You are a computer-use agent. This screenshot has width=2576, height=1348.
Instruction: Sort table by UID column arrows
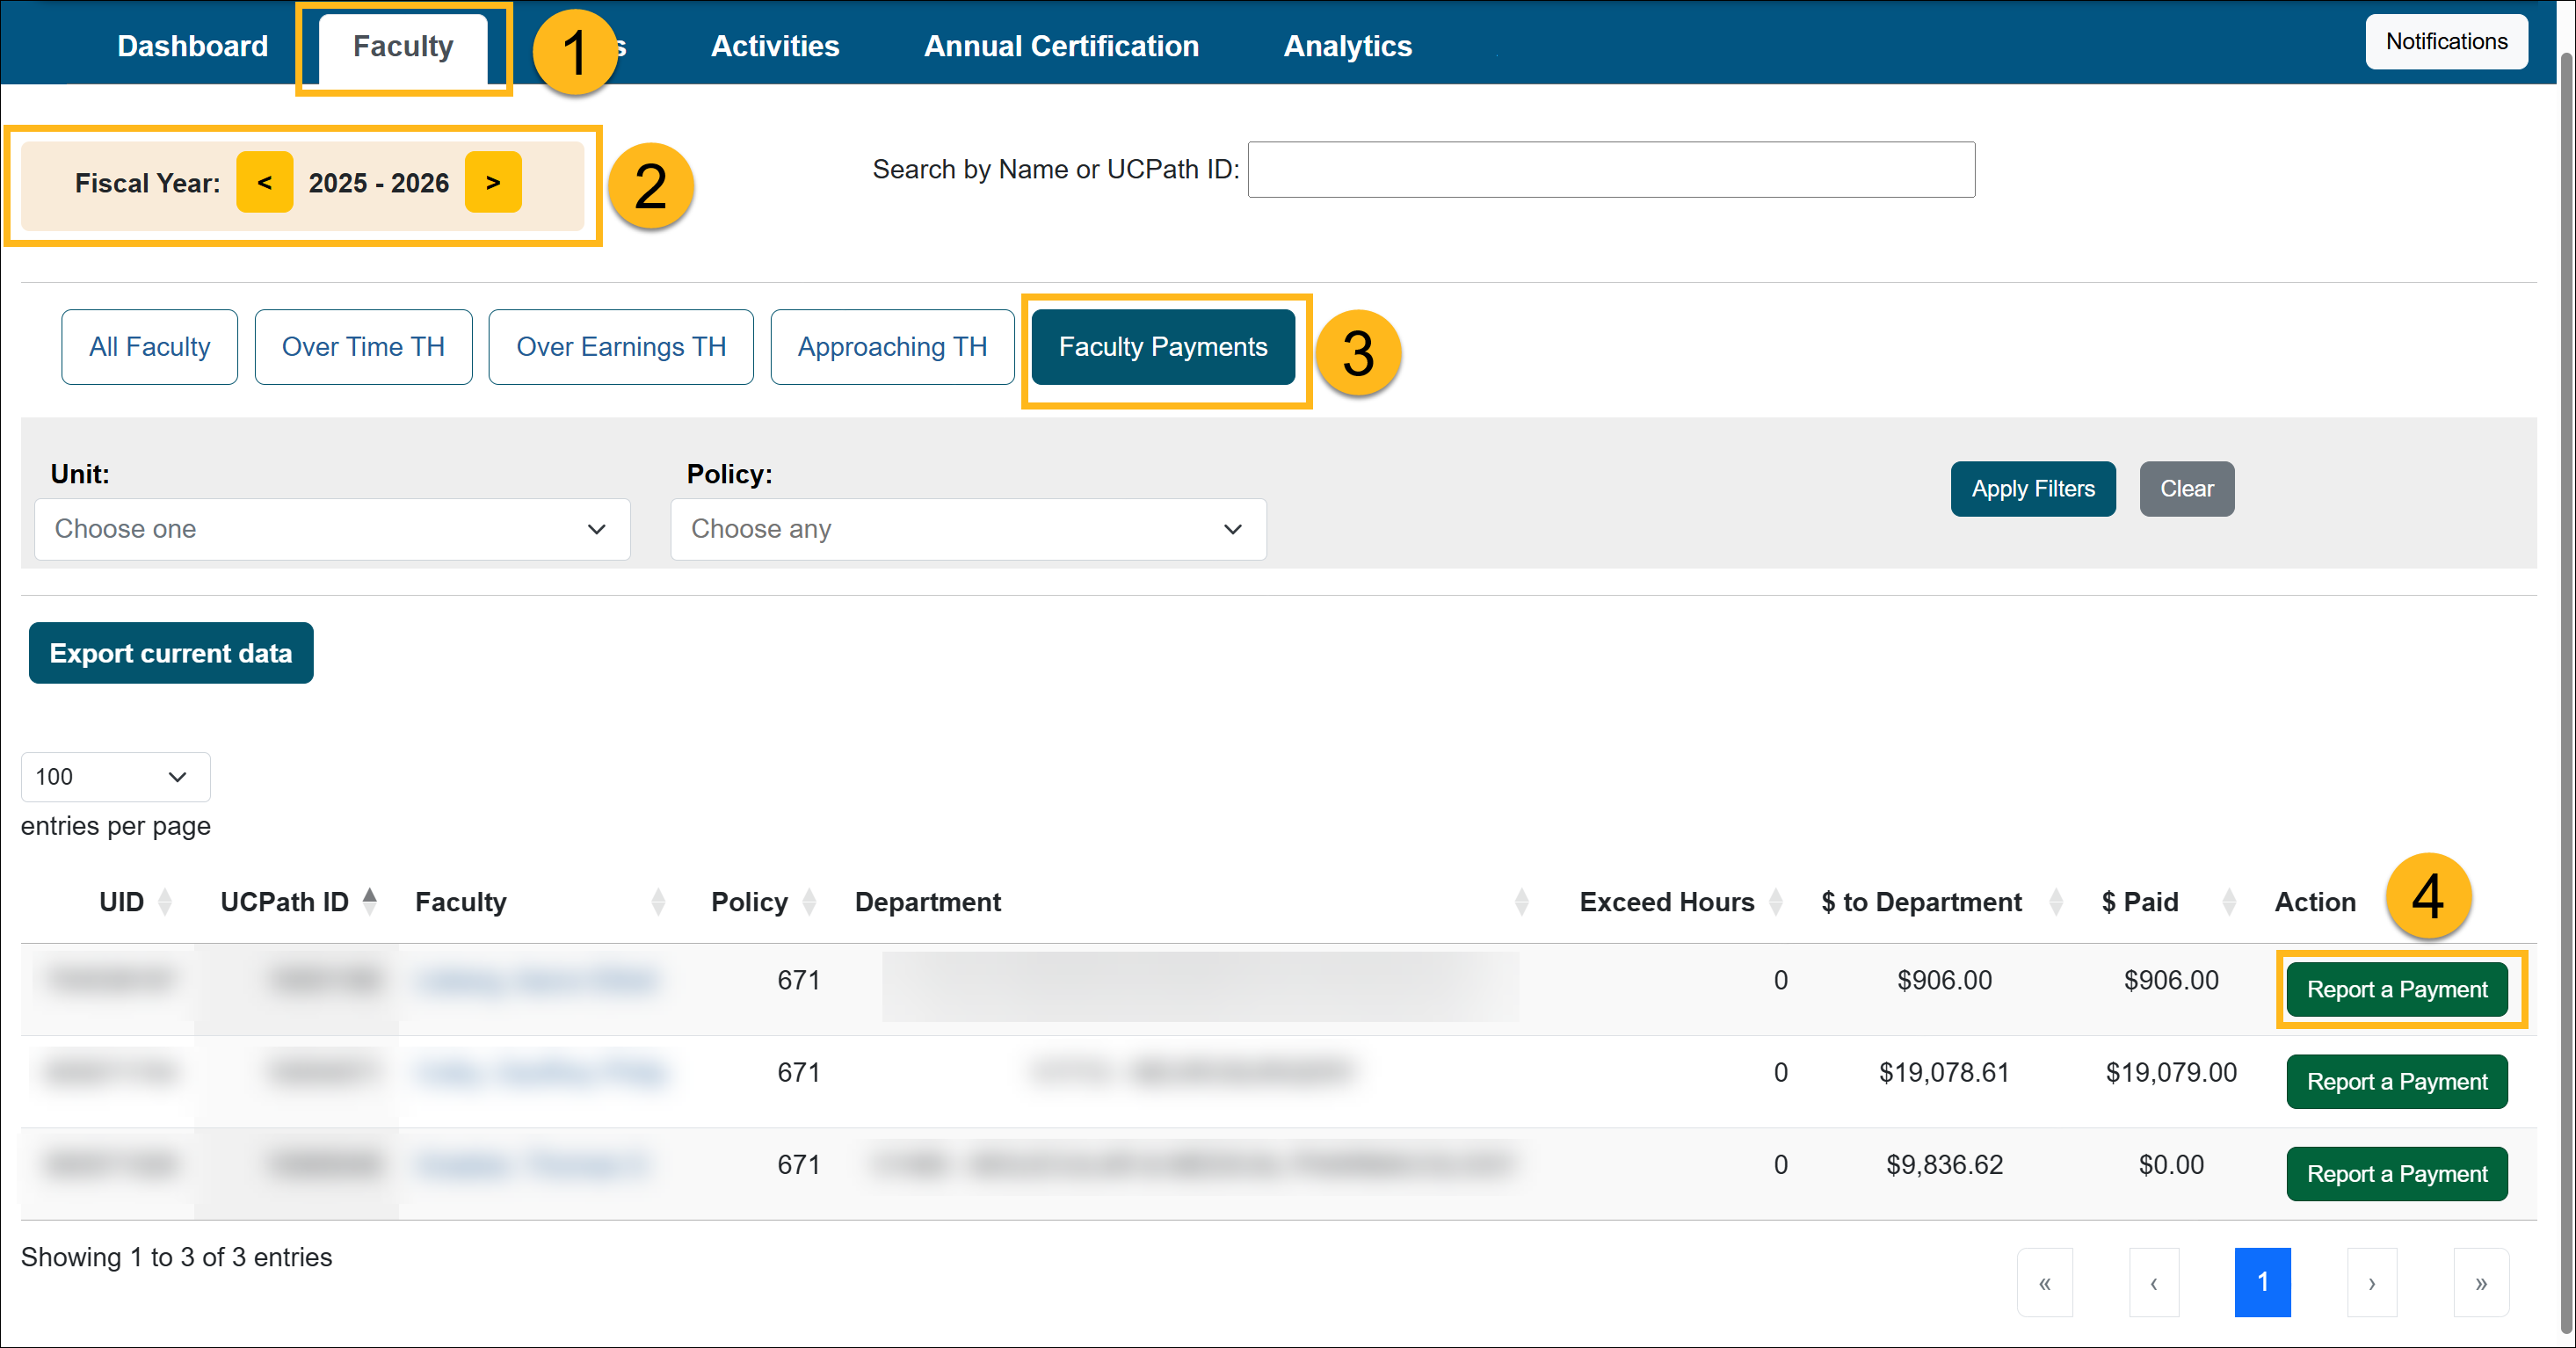tap(165, 901)
